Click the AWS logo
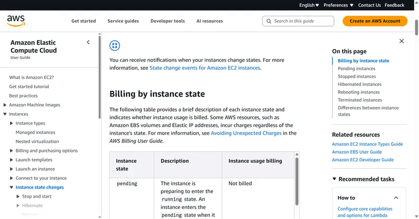Viewport: 419px width, 219px height. coord(16,21)
